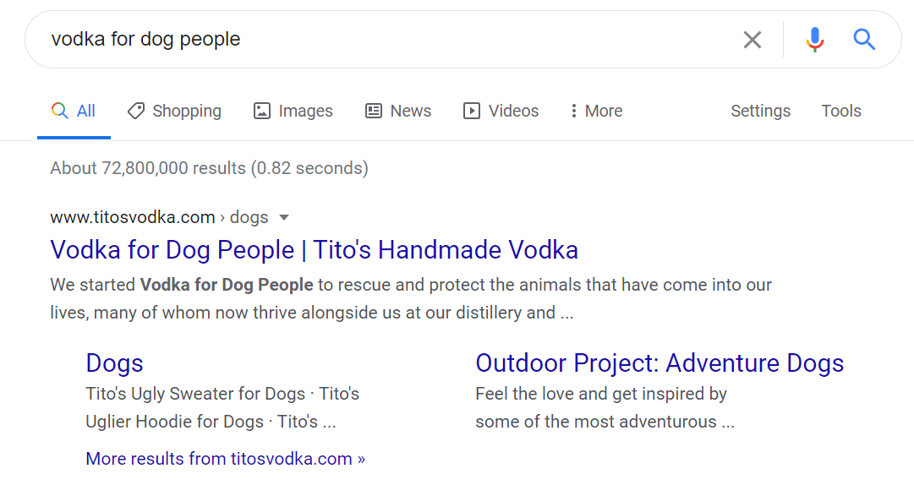The width and height of the screenshot is (914, 485).
Task: Click More results from titosvodka.com
Action: click(225, 459)
